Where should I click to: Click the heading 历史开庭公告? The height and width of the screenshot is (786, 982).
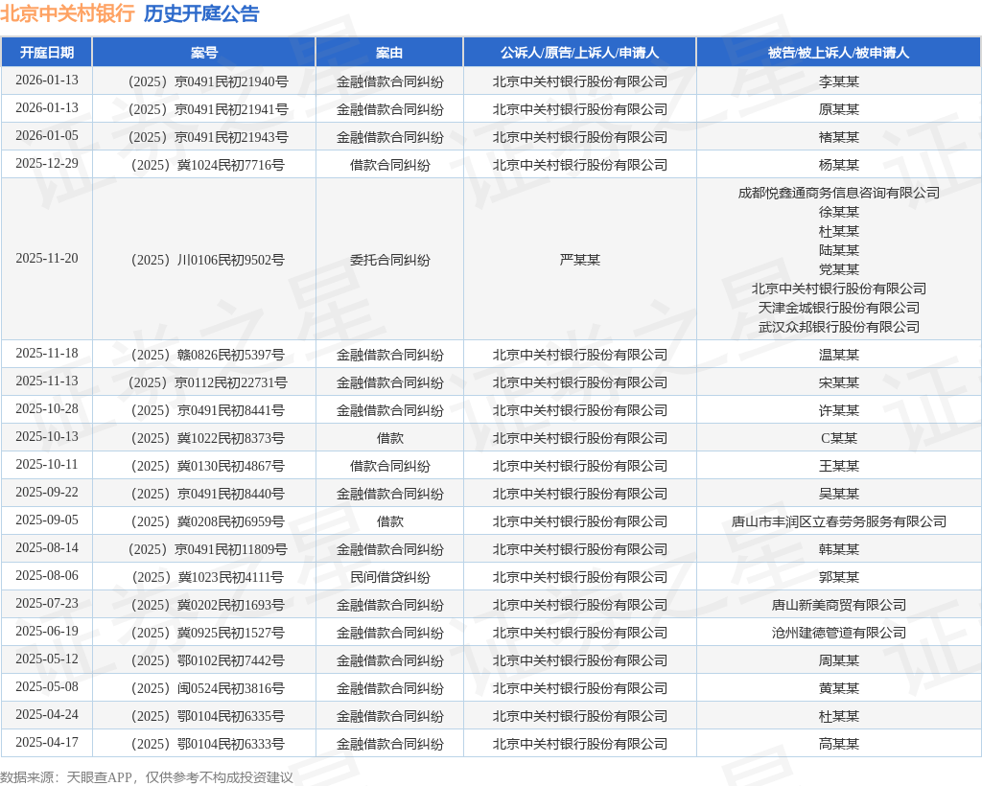tap(201, 13)
